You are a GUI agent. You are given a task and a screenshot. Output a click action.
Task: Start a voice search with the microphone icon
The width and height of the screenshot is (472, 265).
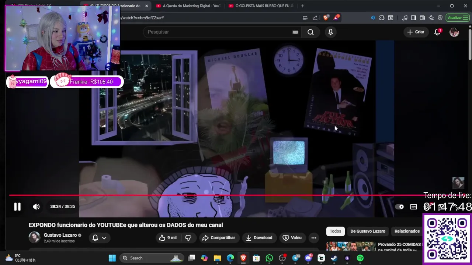(330, 32)
